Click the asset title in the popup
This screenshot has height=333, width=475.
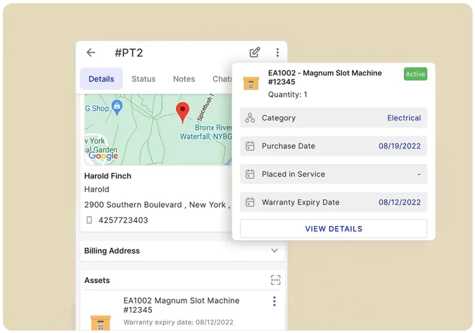[325, 77]
